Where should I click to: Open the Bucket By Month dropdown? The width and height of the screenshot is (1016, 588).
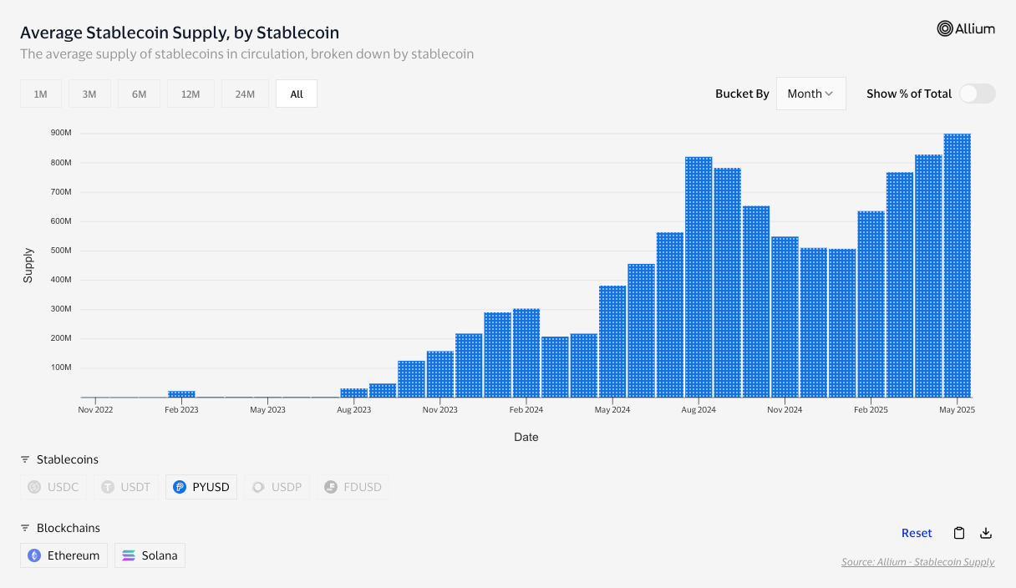pyautogui.click(x=810, y=94)
